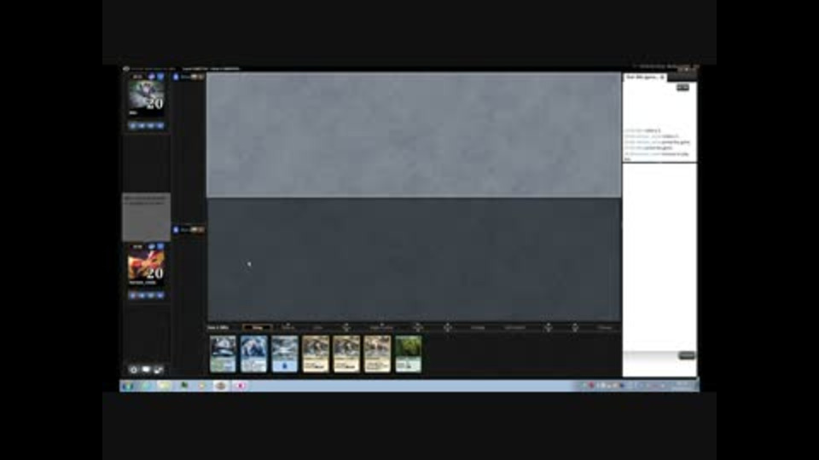Select the green card in your hand

point(408,354)
